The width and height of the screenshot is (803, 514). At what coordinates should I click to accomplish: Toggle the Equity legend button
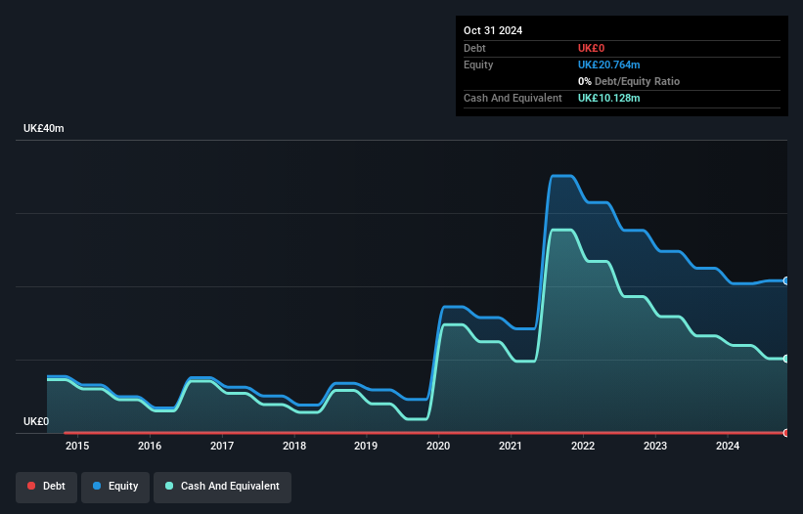pos(115,487)
